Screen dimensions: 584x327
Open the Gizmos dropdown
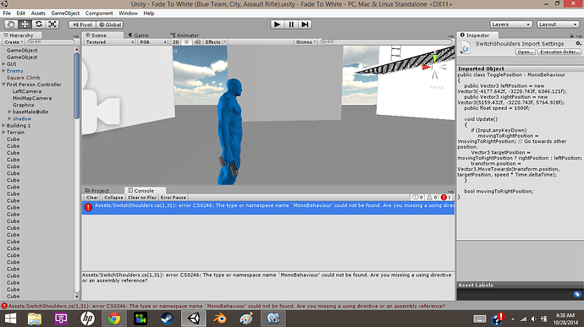point(306,42)
